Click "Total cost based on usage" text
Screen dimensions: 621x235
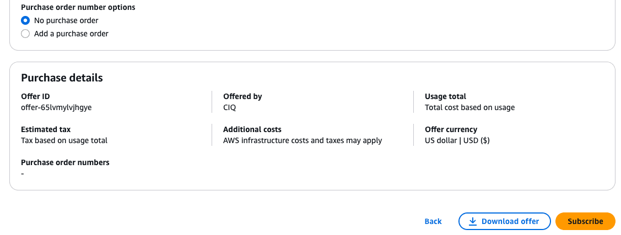tap(469, 107)
